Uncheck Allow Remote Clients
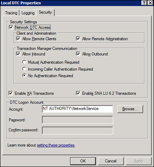 point(18,38)
